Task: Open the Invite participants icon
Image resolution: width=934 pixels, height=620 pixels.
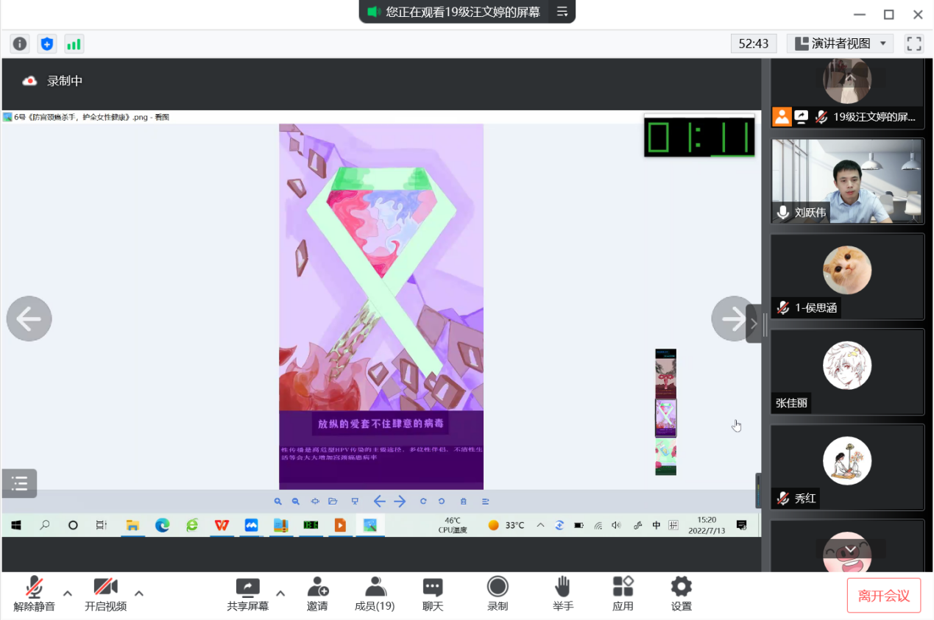Action: coord(317,594)
